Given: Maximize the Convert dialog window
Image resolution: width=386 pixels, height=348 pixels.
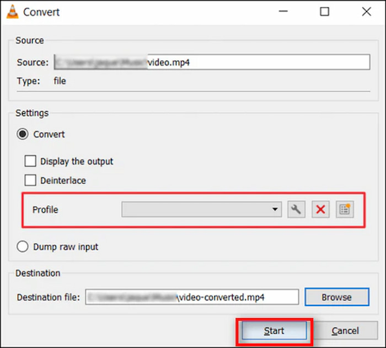Looking at the screenshot, I should point(324,12).
